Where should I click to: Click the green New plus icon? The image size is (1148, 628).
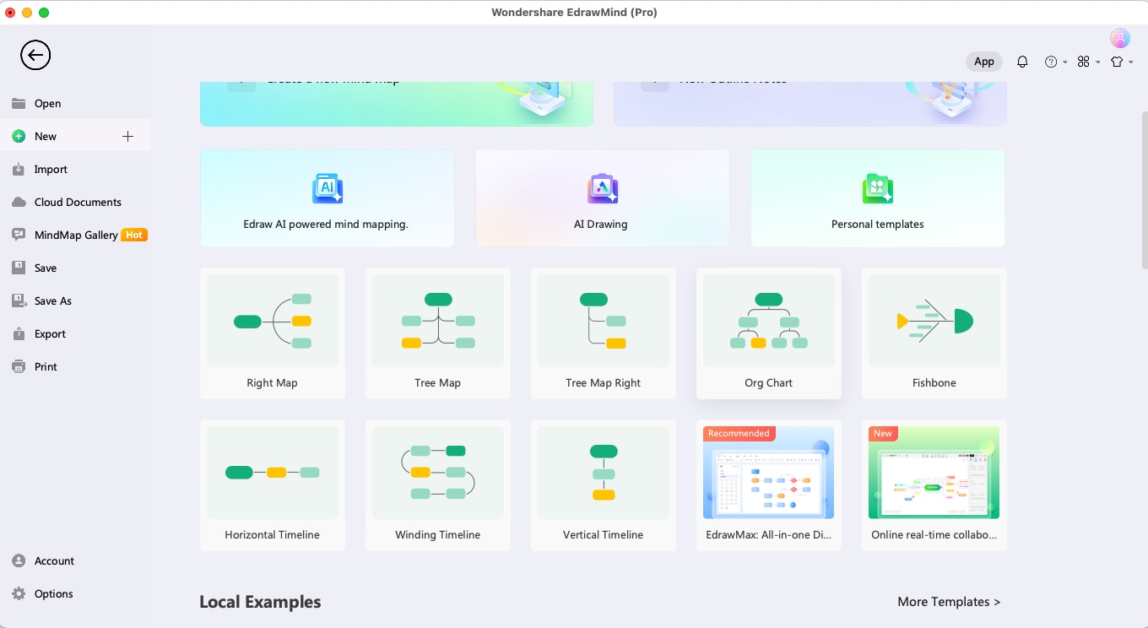[x=19, y=136]
